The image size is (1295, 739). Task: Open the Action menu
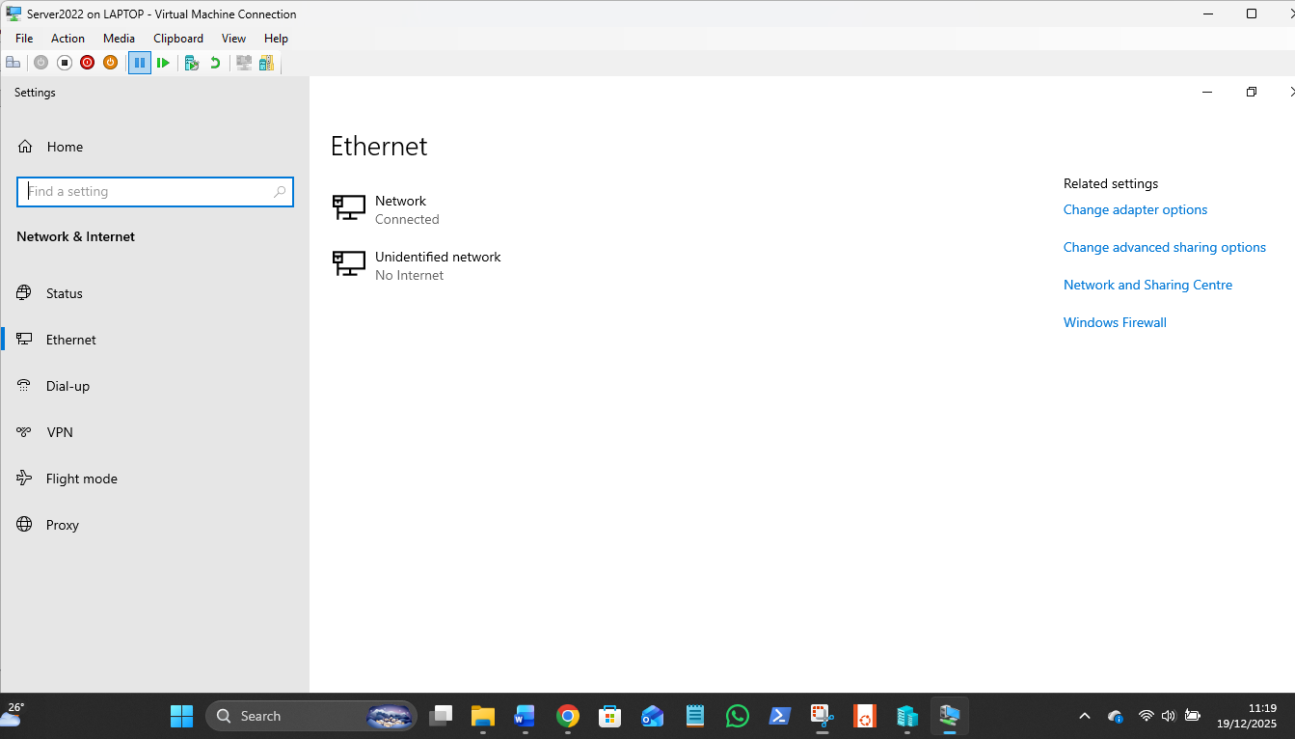click(x=67, y=39)
